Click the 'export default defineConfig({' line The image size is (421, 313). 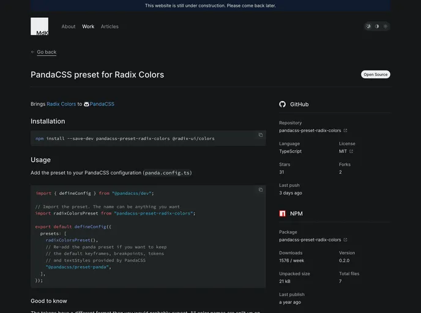73,227
